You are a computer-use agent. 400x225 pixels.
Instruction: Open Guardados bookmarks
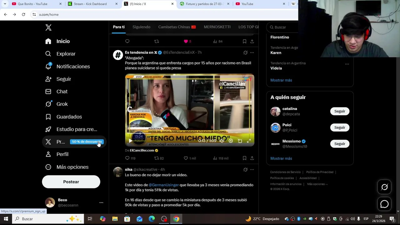pyautogui.click(x=63, y=117)
